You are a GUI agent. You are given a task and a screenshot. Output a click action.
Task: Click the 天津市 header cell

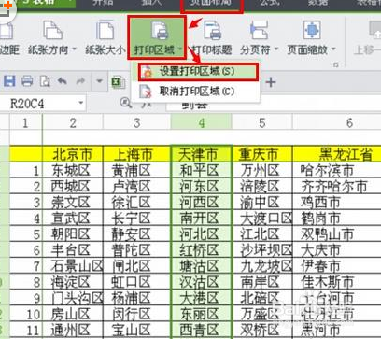click(202, 154)
